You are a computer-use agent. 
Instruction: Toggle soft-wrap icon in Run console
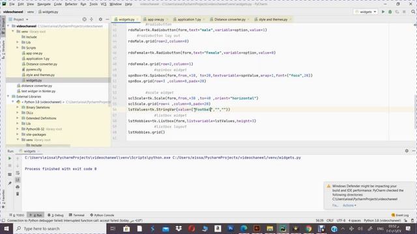click(18, 173)
